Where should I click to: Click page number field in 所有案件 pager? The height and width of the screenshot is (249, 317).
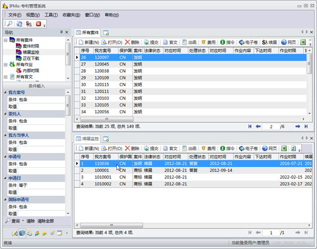[x=271, y=127]
